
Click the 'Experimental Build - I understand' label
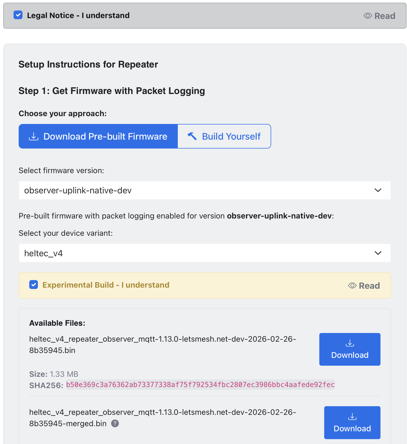coord(106,285)
